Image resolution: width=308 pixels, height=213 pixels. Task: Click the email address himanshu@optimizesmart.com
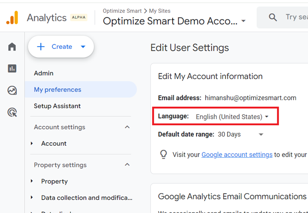pos(250,98)
